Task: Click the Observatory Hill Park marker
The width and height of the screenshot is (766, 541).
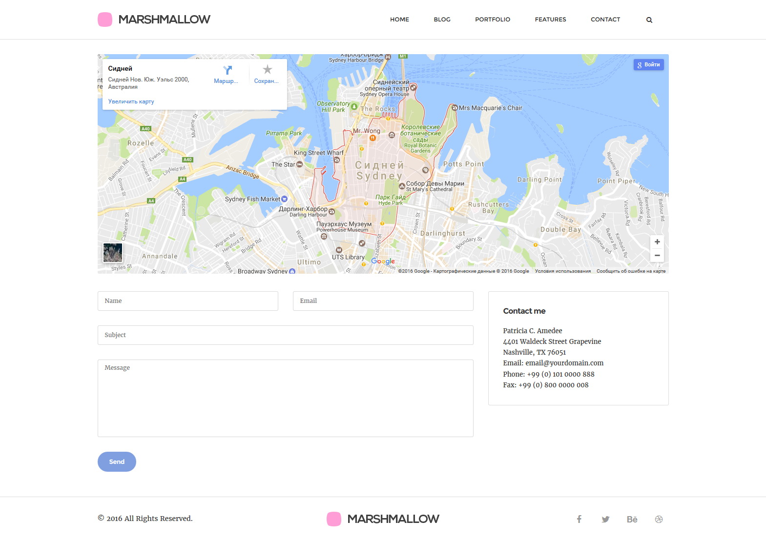Action: coord(354,106)
